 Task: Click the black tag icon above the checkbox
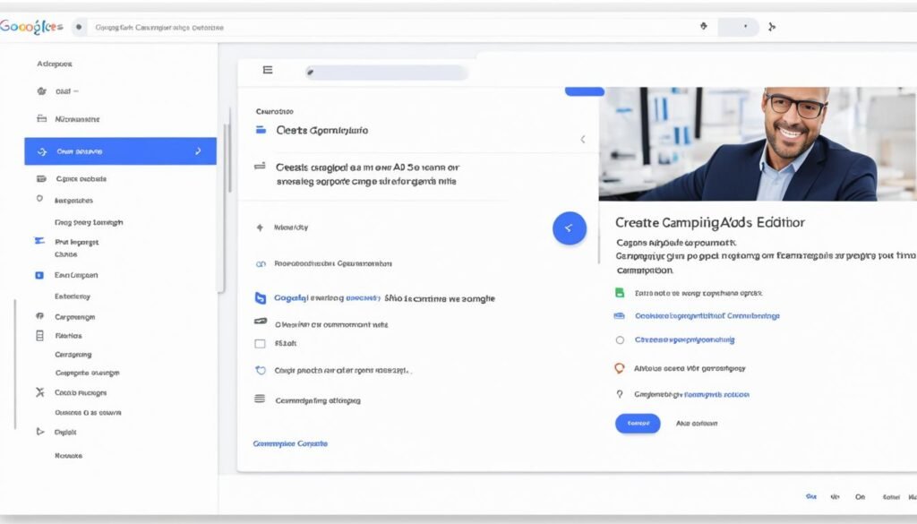click(x=261, y=321)
